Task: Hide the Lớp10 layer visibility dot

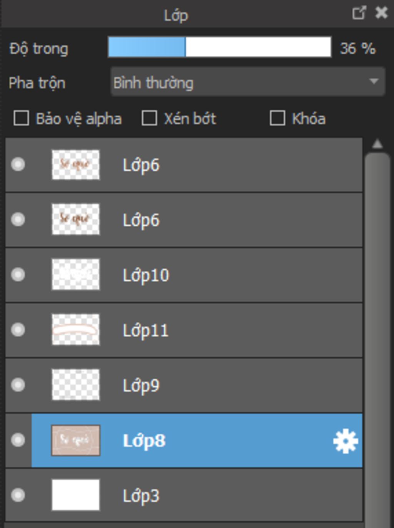Action: point(18,275)
